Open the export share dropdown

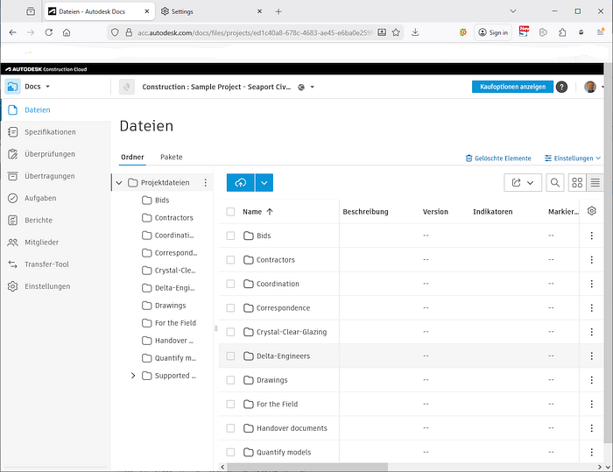[523, 183]
